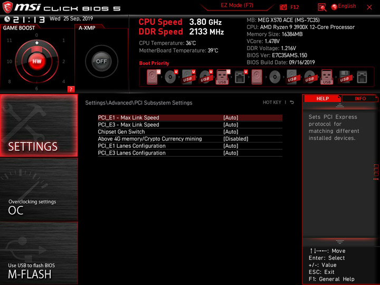380x285 pixels.
Task: Open the SETTINGS section
Action: click(x=39, y=125)
